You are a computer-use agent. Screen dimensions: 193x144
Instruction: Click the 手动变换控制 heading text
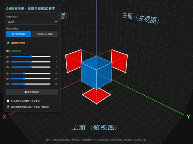click(x=15, y=51)
